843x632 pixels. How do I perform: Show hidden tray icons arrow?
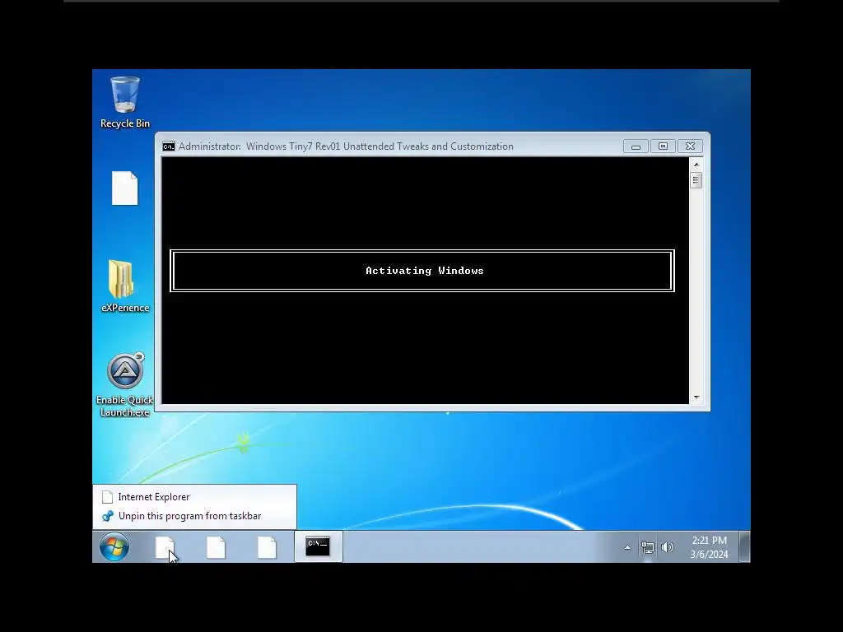[627, 547]
